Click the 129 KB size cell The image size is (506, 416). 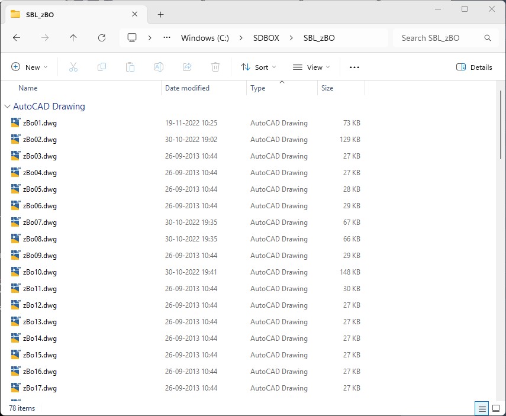pyautogui.click(x=350, y=140)
